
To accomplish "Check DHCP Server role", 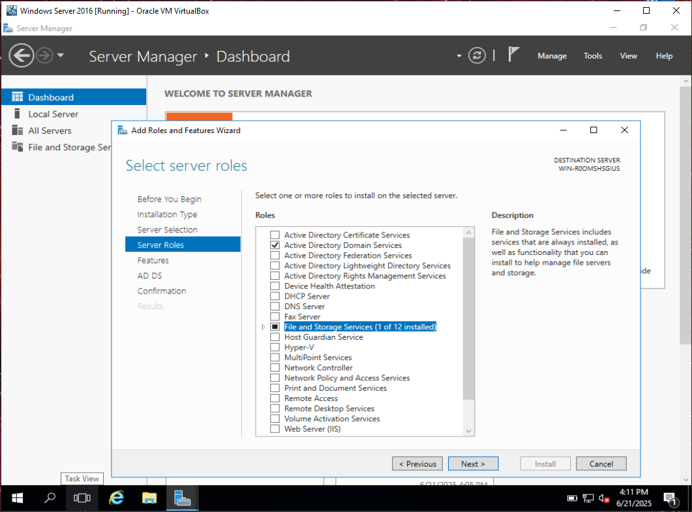I will [275, 296].
